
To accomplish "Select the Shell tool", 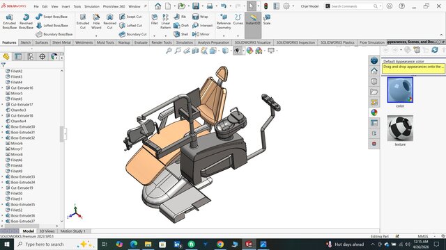I will [181, 34].
